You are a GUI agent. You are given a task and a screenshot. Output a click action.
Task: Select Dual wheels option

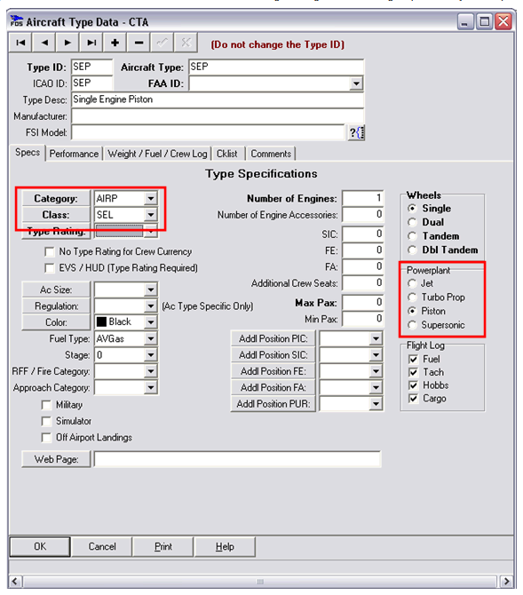[x=412, y=222]
